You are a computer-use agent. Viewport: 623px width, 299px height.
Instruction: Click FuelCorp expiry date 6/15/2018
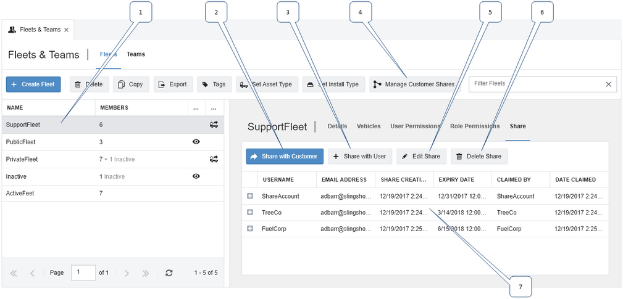(462, 229)
